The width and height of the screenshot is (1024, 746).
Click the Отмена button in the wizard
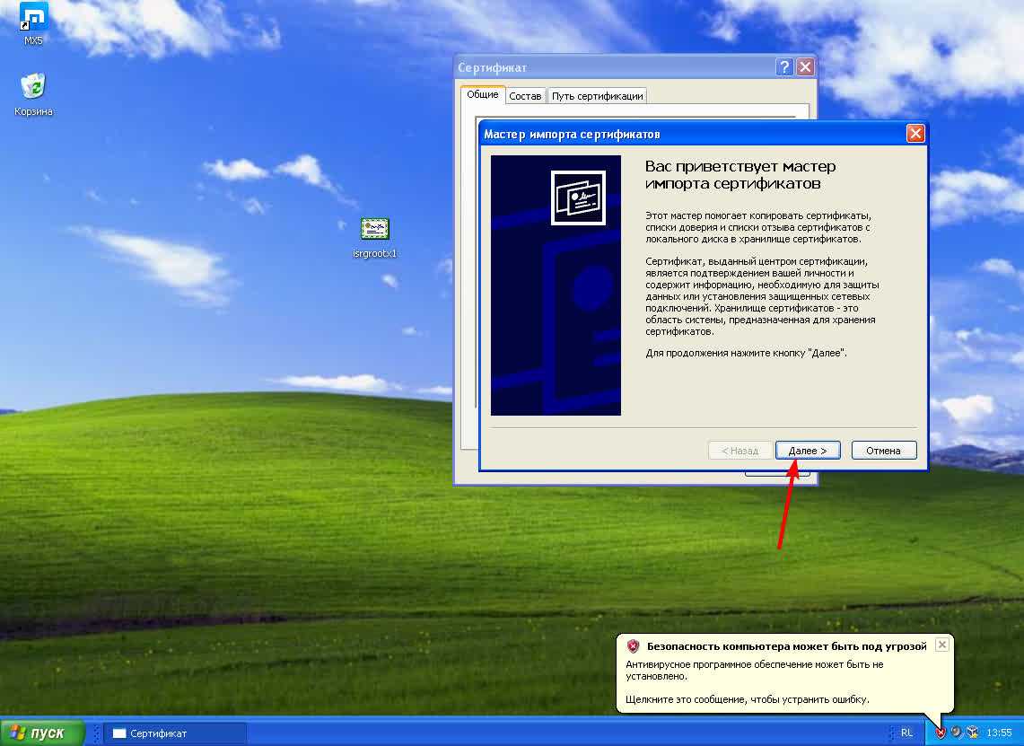pyautogui.click(x=883, y=451)
